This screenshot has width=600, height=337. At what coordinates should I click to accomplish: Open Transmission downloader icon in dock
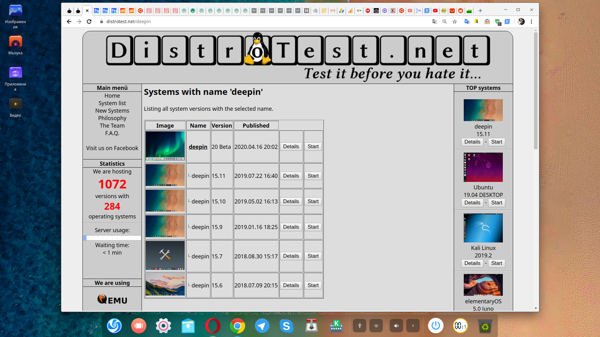(311, 326)
